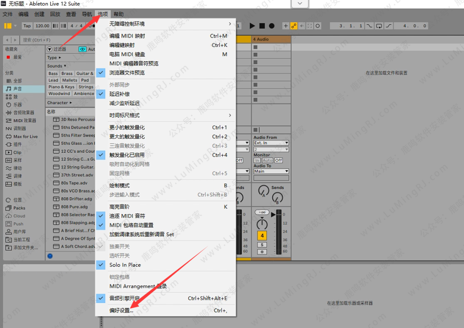Viewport: 464px width, 328px height.
Task: Click the metronome toggle icon left of Tap
Action: click(8, 26)
